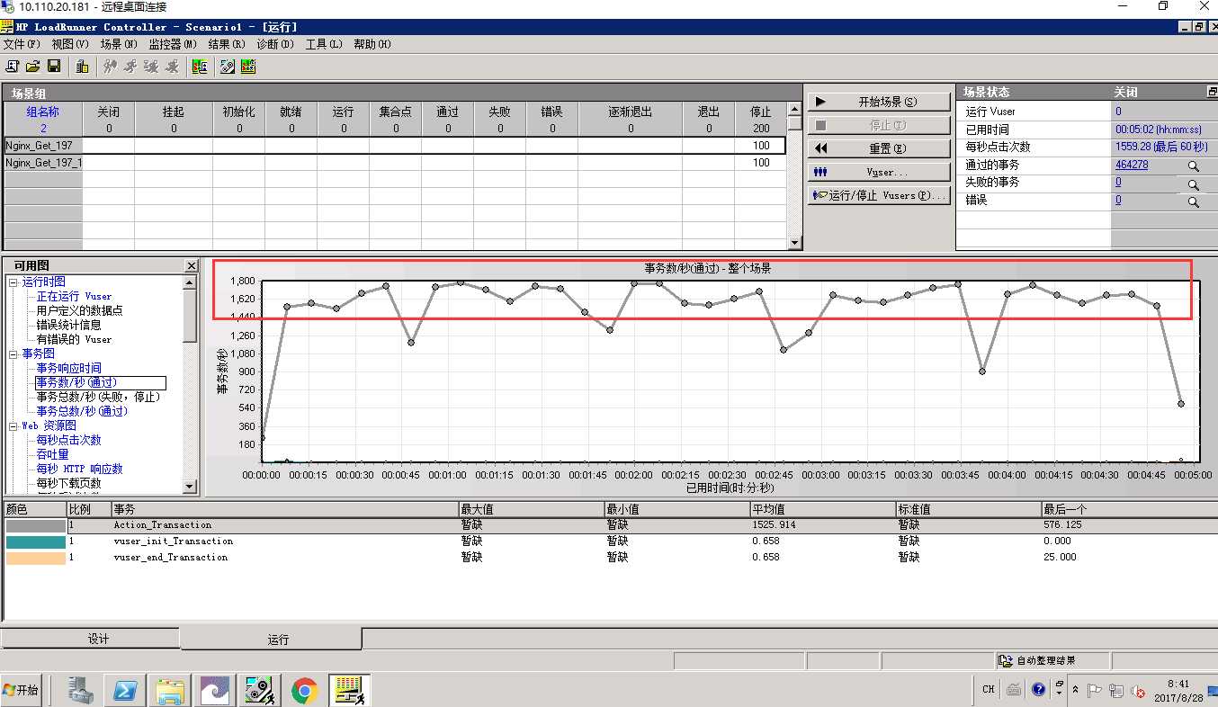Select 事务总数/秒 (失败, 停止) graph
1218x707 pixels.
pos(98,397)
